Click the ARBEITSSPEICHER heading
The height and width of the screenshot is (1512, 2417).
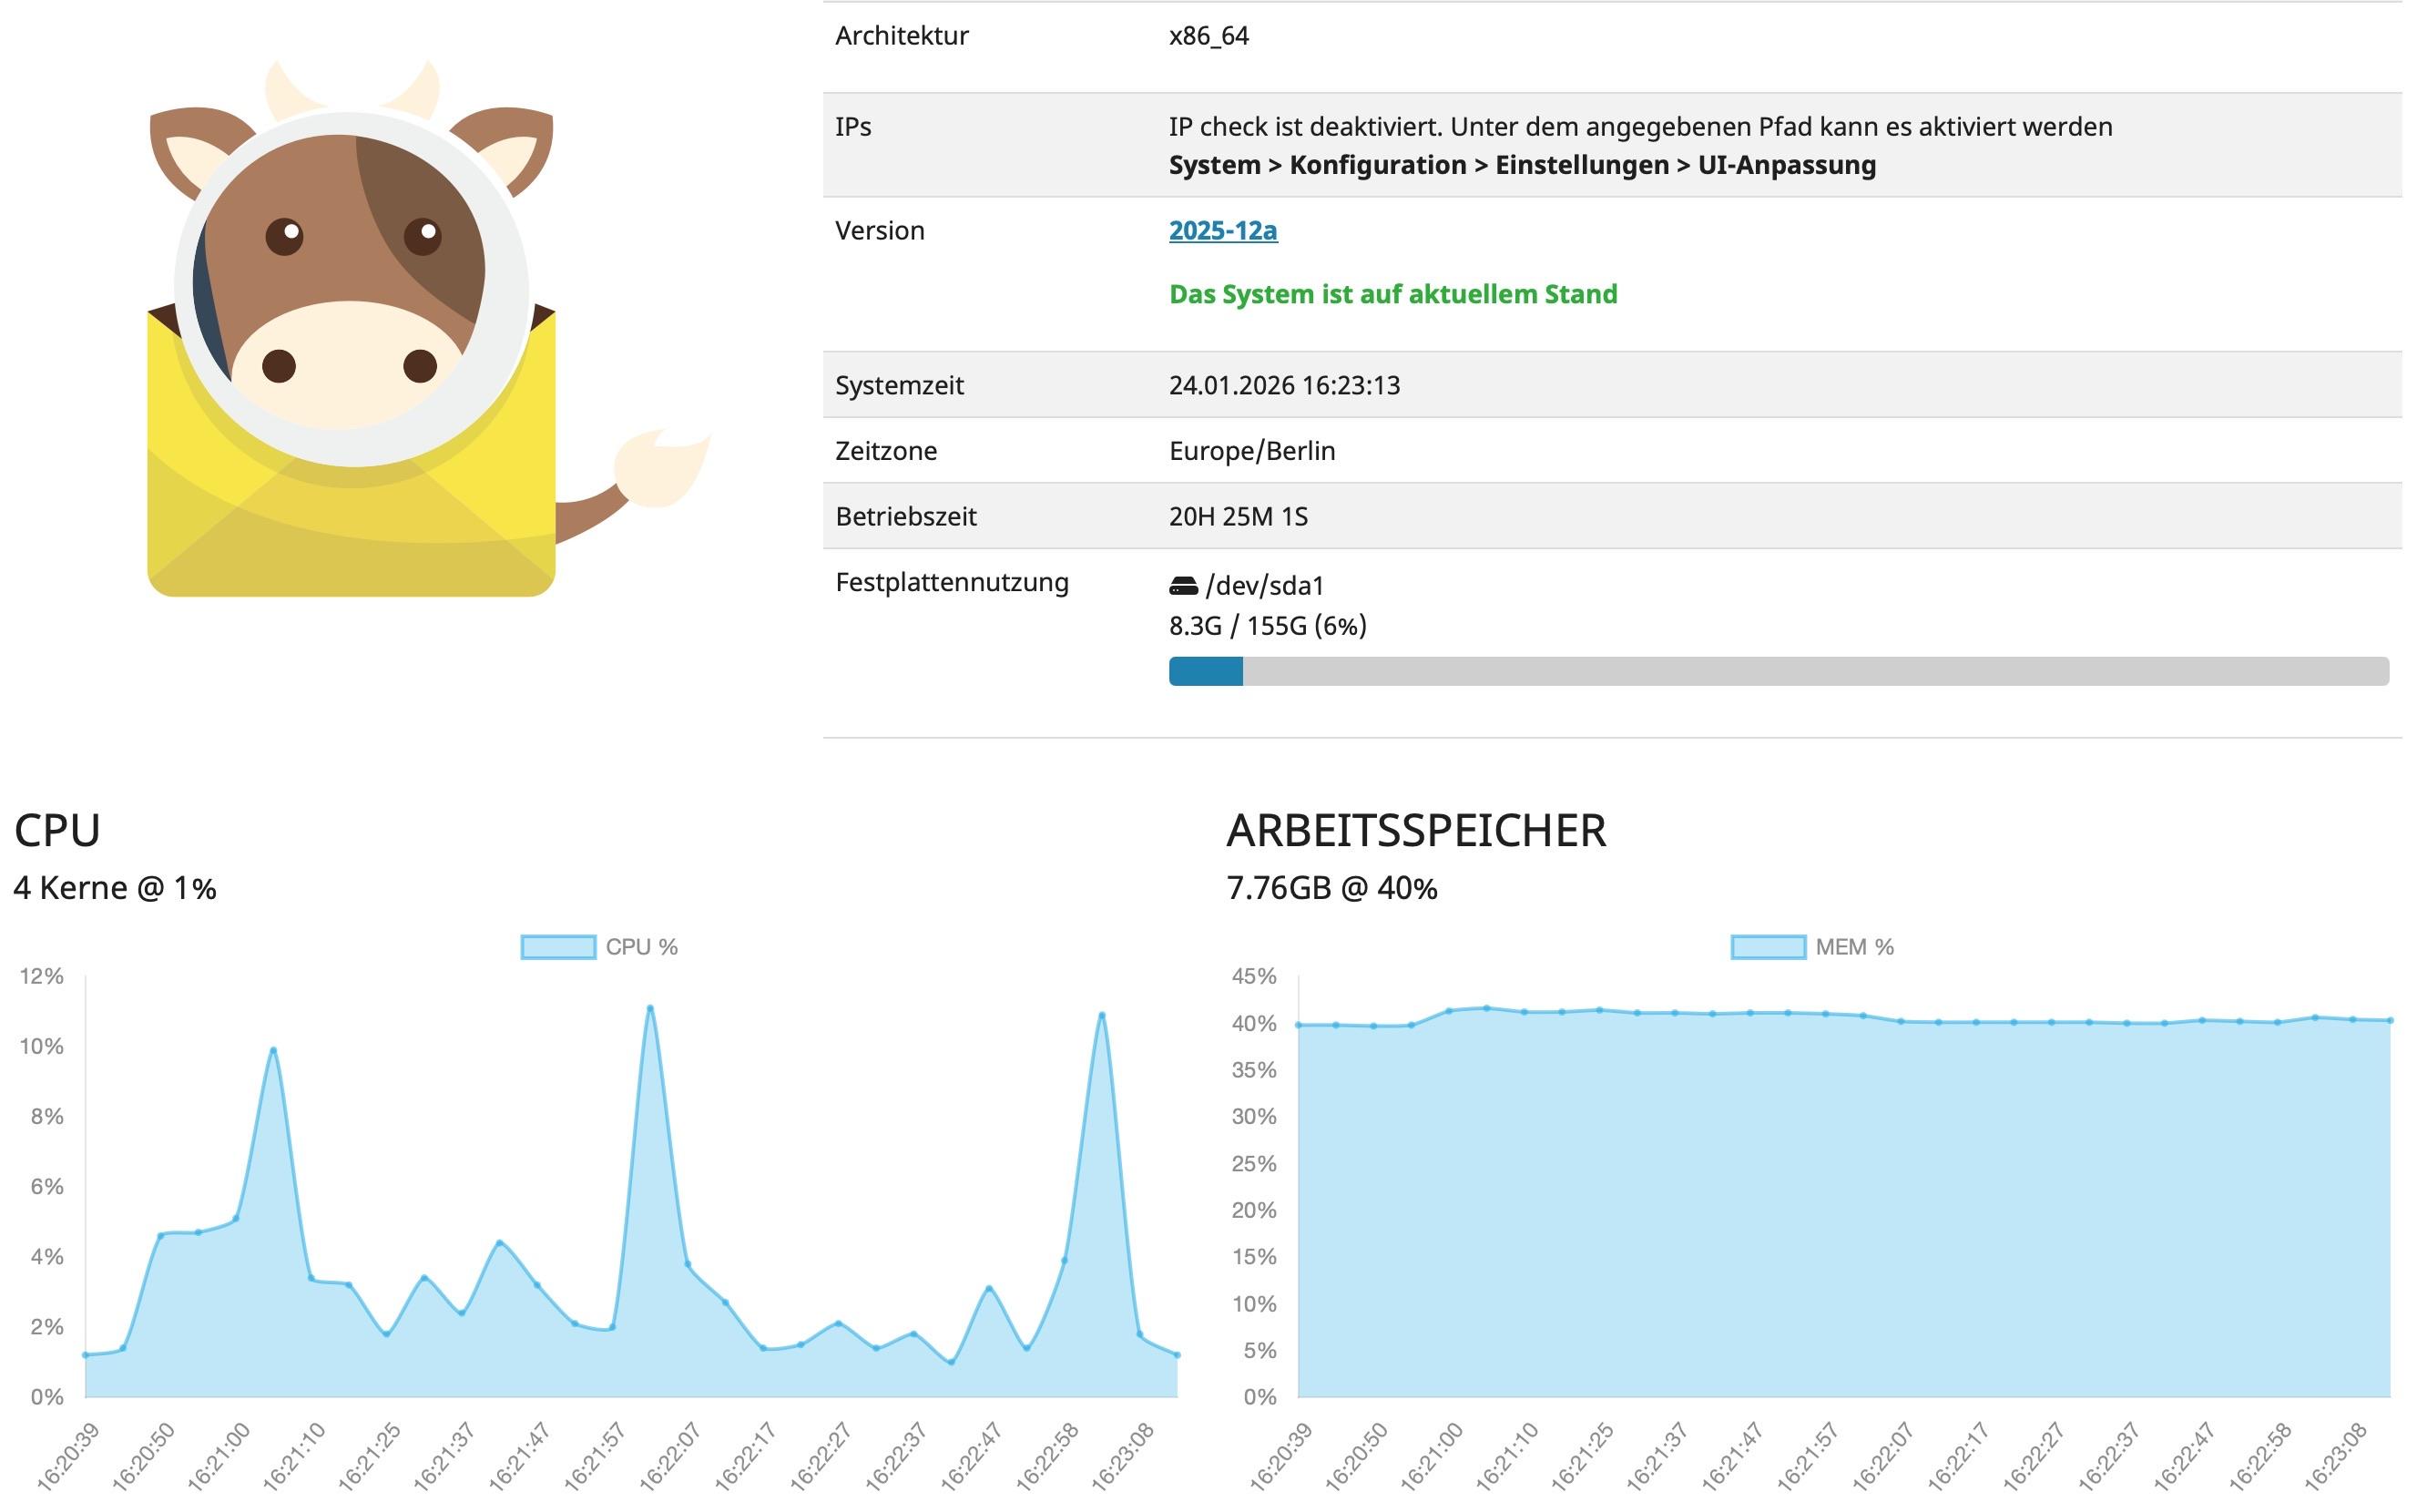[x=1415, y=830]
